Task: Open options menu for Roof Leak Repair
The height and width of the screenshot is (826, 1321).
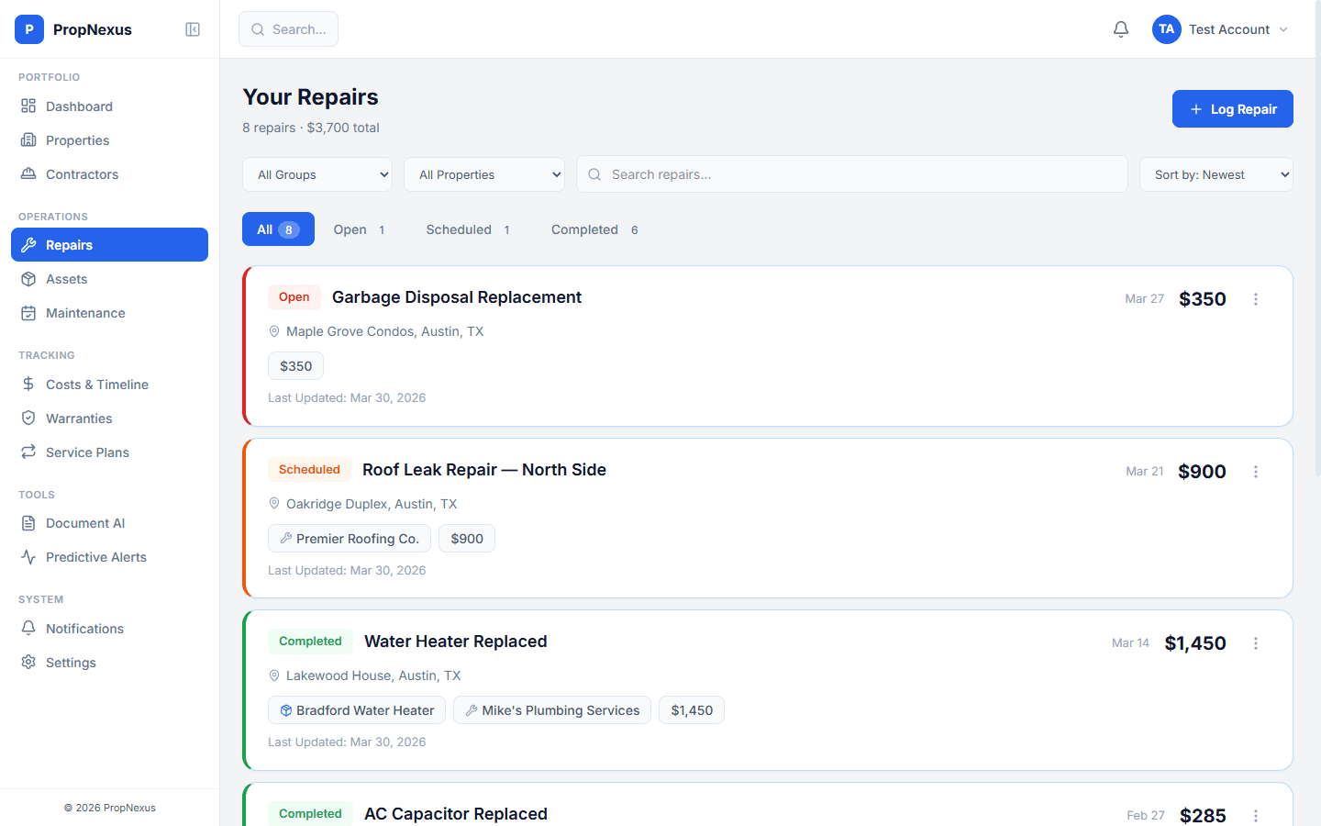Action: point(1256,472)
